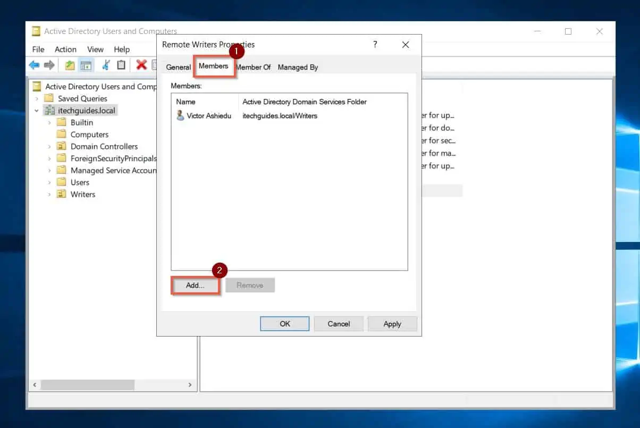Click OK in Remote Writers Properties
Screen dimensions: 640x428
(x=285, y=324)
